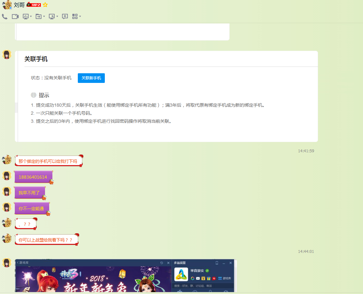Click tip 1 about 提交成功180天后
Viewport: 363px width, 294px height.
point(148,105)
